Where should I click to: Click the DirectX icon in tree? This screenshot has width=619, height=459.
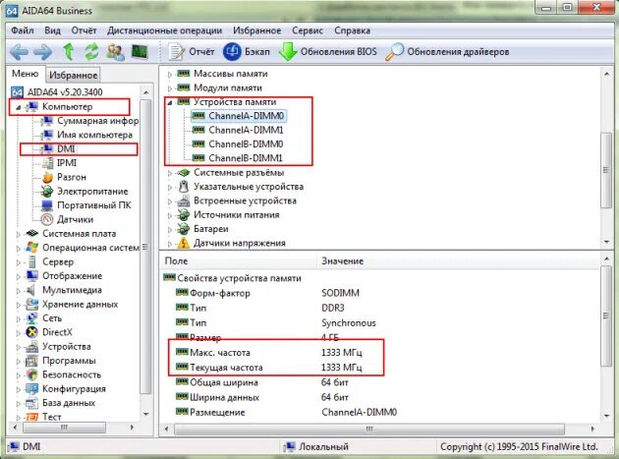tap(31, 332)
